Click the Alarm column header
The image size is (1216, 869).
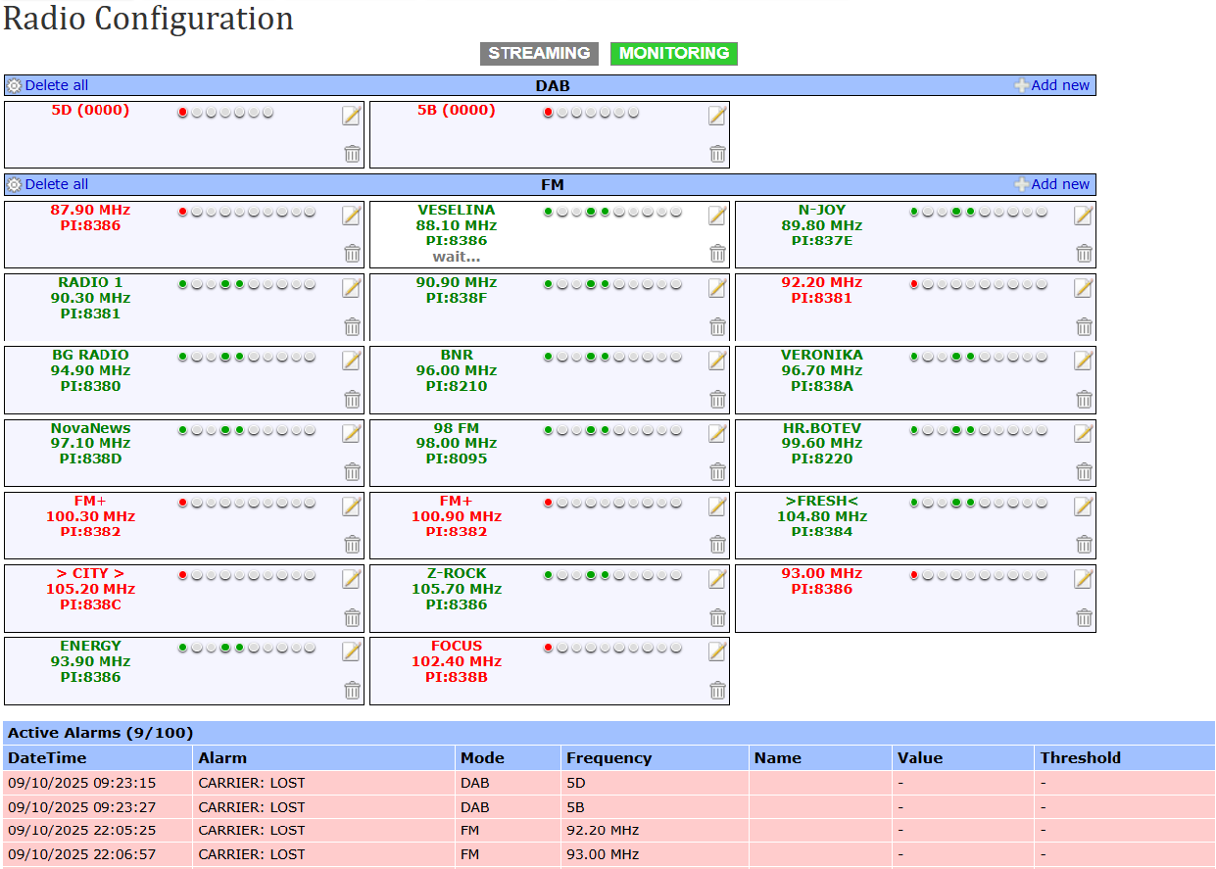[324, 758]
